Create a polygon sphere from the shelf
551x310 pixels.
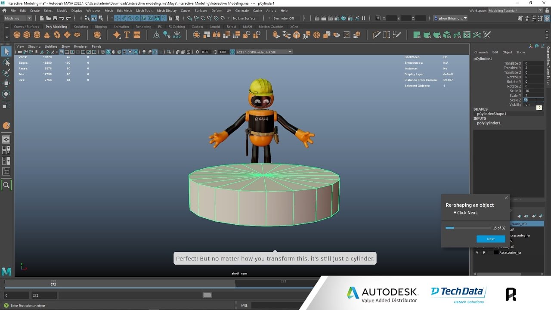point(17,35)
